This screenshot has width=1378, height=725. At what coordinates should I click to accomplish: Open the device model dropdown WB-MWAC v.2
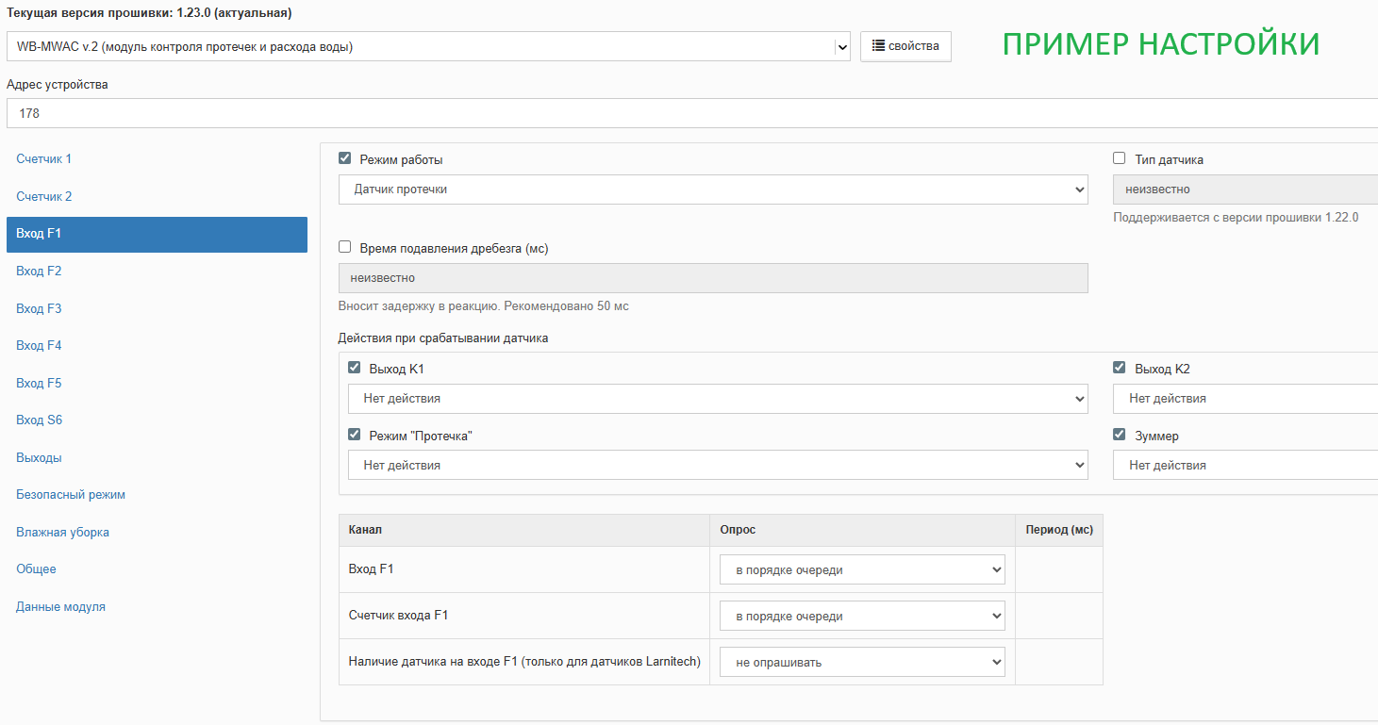(x=428, y=47)
